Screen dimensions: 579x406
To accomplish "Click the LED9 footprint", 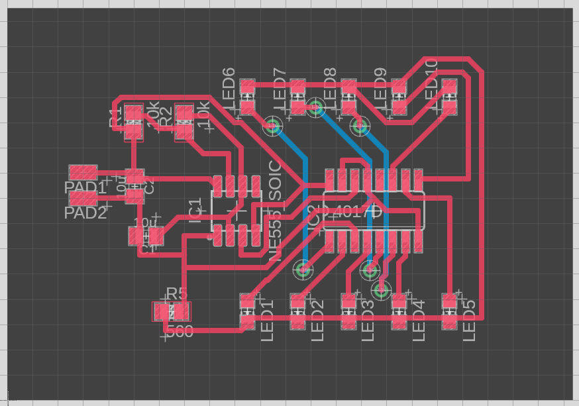I will pyautogui.click(x=399, y=96).
